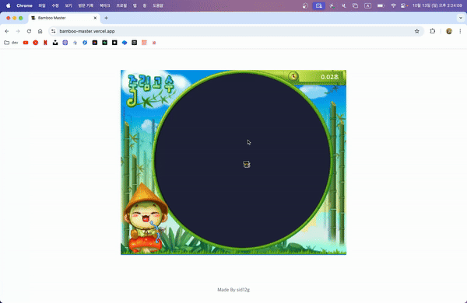This screenshot has height=303, width=467.
Task: Open the Wi-Fi status menu
Action: [393, 5]
